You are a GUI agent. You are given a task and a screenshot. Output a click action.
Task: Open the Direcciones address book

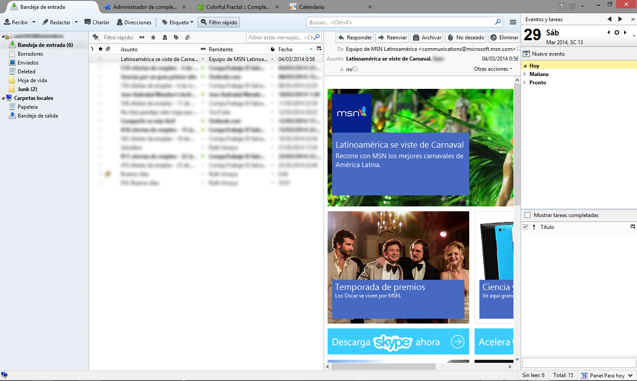point(134,22)
